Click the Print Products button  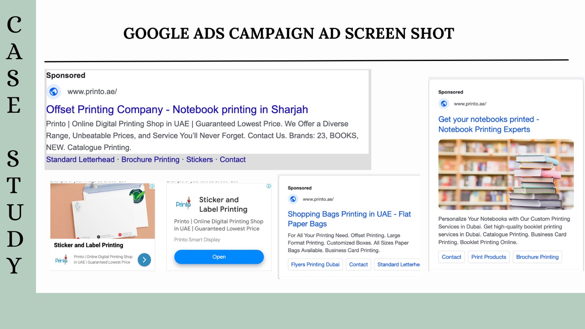click(489, 257)
